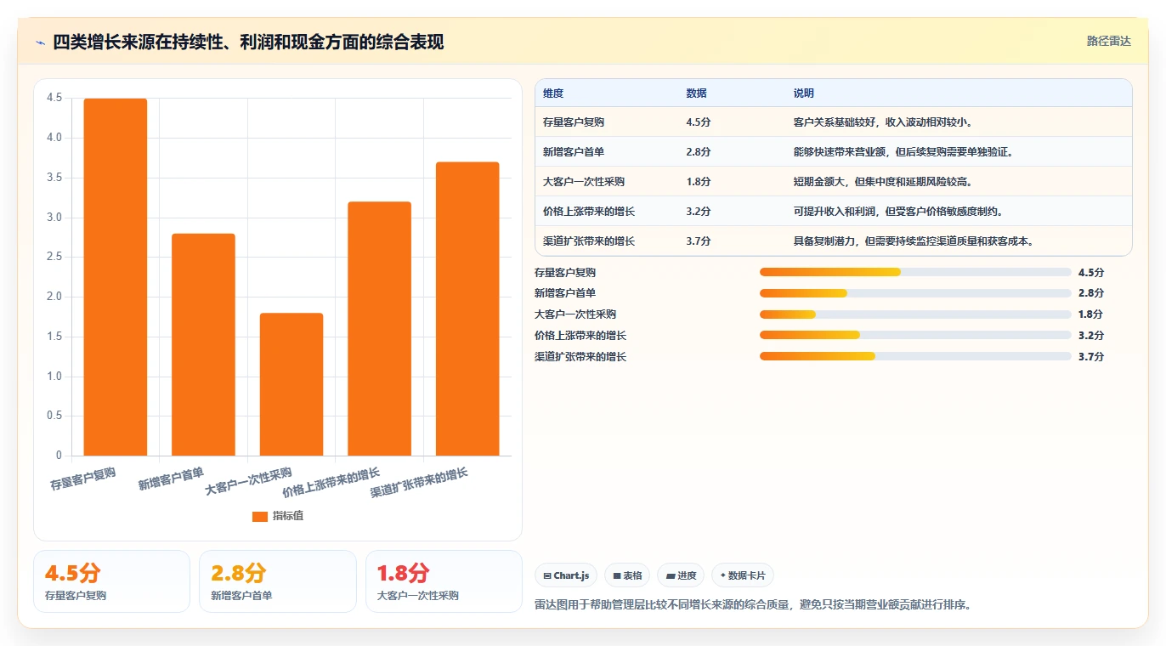
Task: Click the 2.5 y-axis tick label
Action: [54, 258]
